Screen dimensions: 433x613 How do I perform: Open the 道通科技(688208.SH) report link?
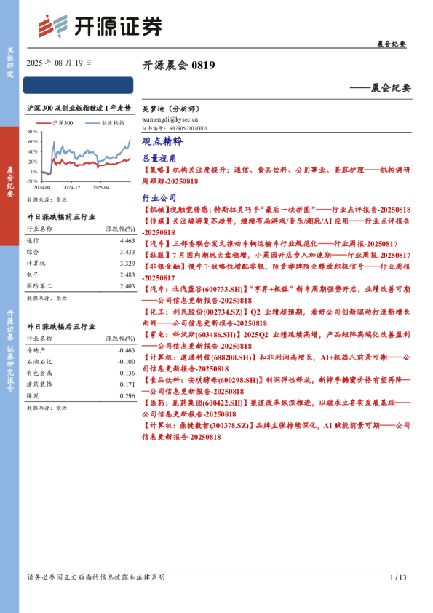[x=277, y=363]
